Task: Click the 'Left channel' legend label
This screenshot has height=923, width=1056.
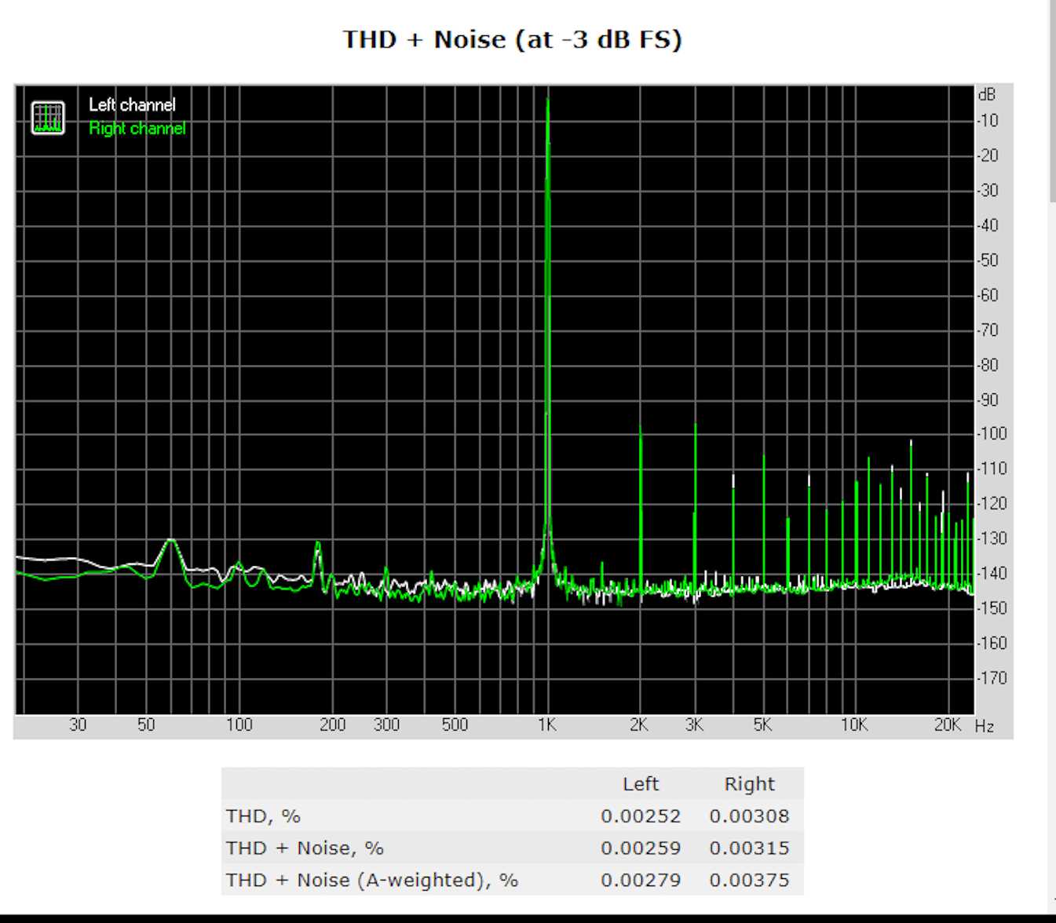Action: (132, 104)
